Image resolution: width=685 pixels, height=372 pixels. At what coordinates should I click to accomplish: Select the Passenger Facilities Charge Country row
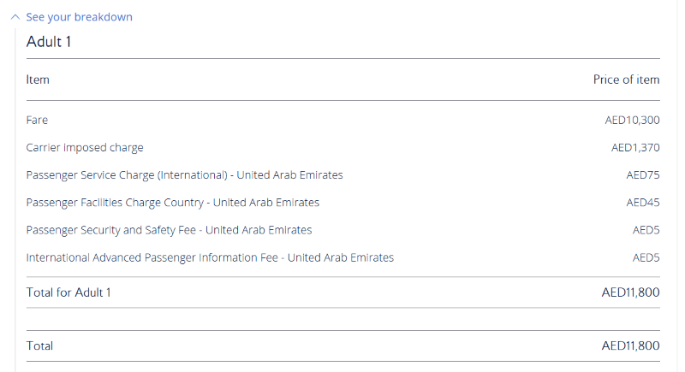[343, 203]
